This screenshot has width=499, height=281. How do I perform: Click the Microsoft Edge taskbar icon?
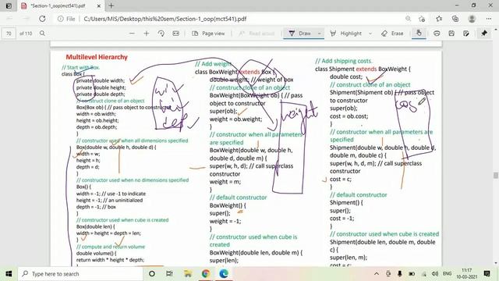click(x=224, y=274)
